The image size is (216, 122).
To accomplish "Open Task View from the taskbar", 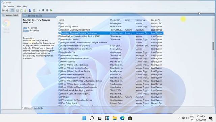I will pyautogui.click(x=99, y=118).
